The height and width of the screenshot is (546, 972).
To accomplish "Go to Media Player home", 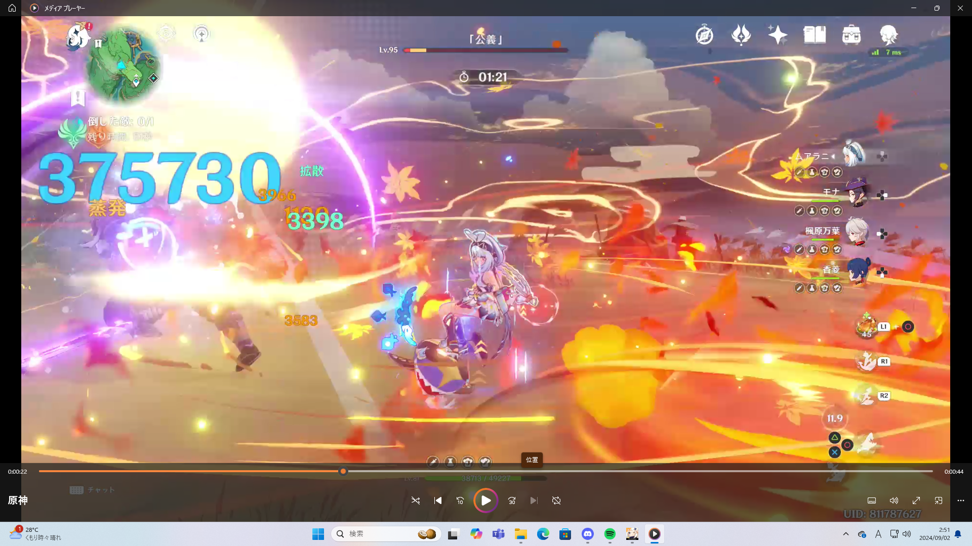I will pos(12,8).
